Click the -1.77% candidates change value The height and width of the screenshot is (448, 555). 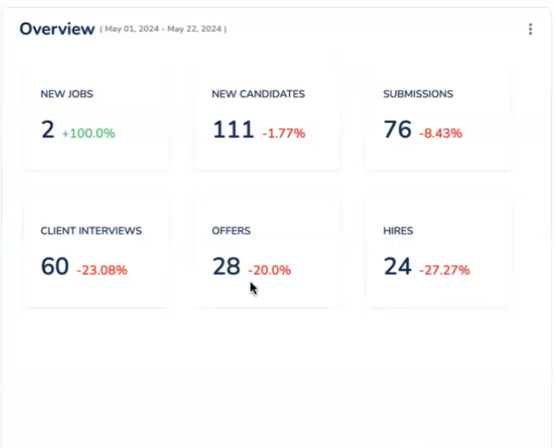tap(284, 133)
